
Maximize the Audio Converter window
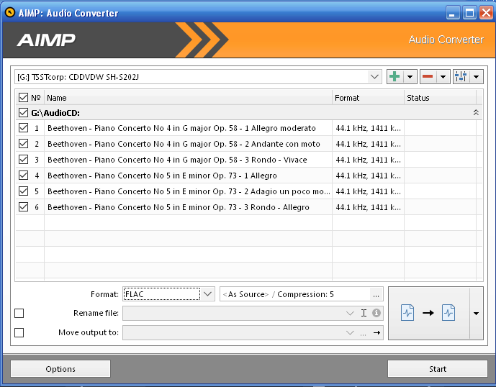pyautogui.click(x=469, y=13)
